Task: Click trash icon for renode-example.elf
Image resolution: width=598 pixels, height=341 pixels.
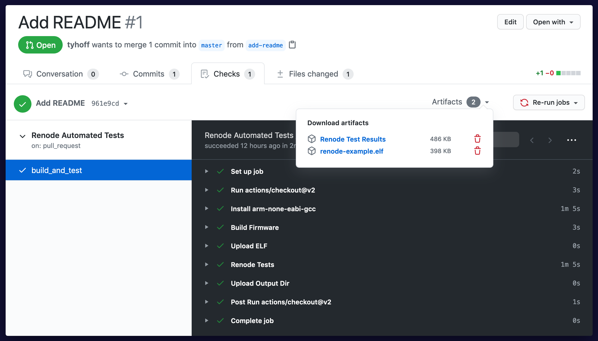Action: point(477,151)
